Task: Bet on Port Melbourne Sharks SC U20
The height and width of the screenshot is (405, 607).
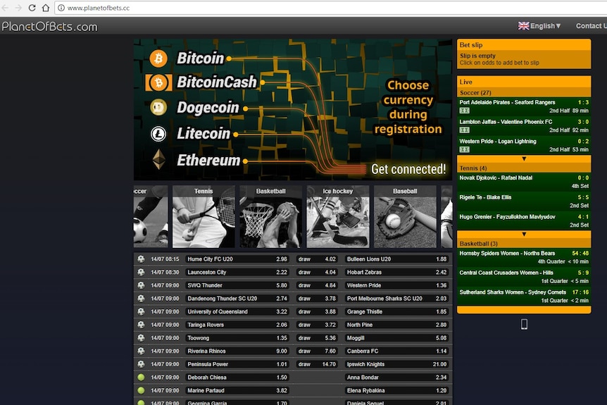Action: click(396, 299)
